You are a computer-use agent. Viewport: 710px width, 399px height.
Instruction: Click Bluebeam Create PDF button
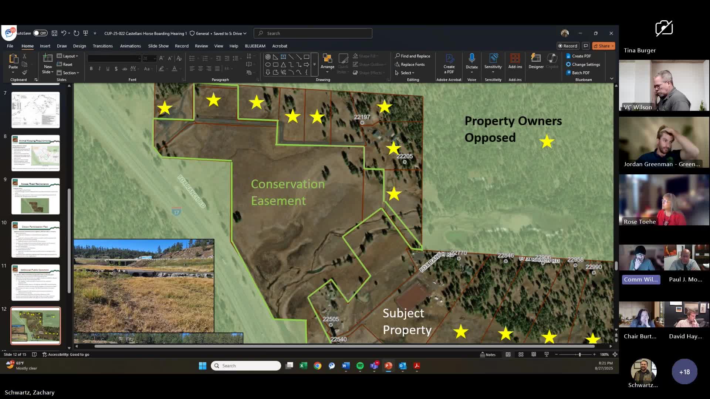tap(579, 56)
